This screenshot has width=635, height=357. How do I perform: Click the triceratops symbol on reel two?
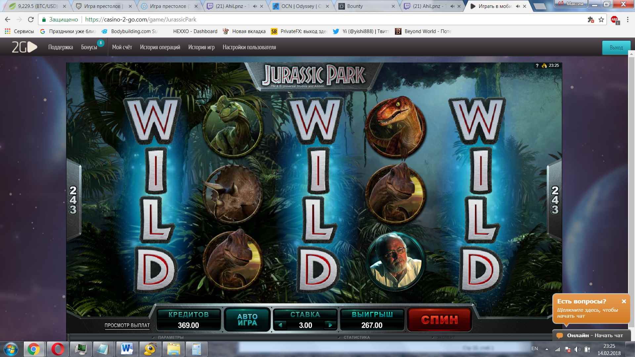233,194
